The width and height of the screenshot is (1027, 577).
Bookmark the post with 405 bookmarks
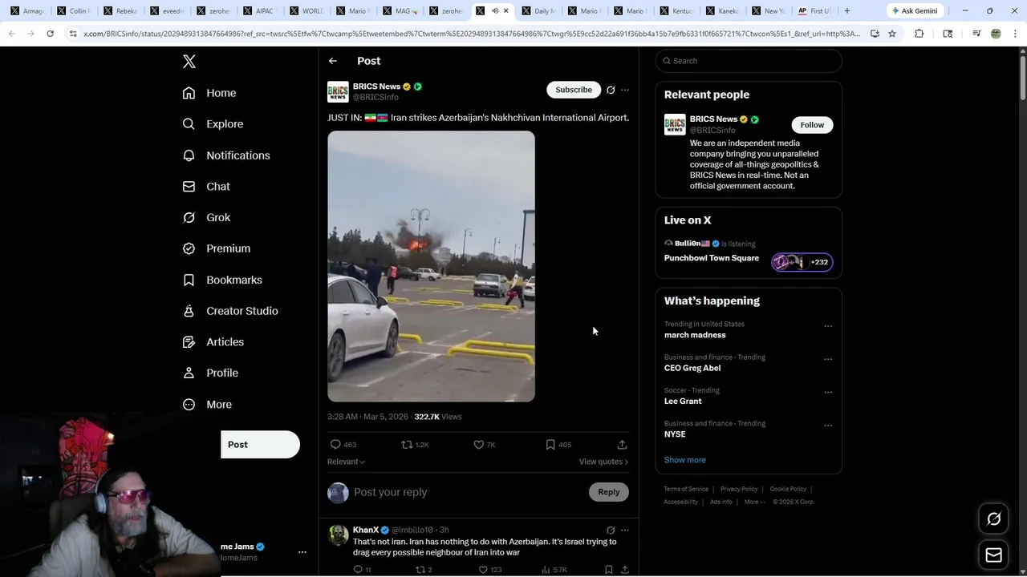pyautogui.click(x=550, y=445)
